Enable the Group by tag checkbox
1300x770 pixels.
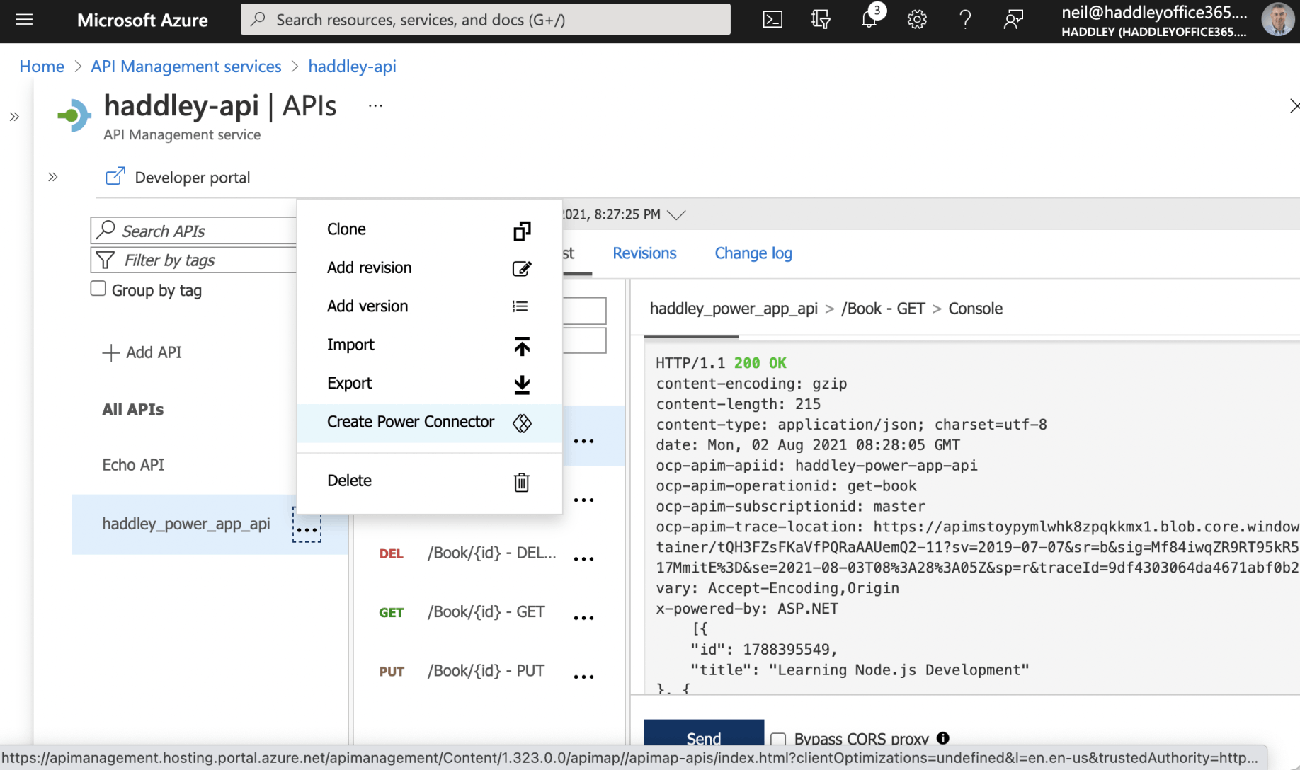coord(98,289)
